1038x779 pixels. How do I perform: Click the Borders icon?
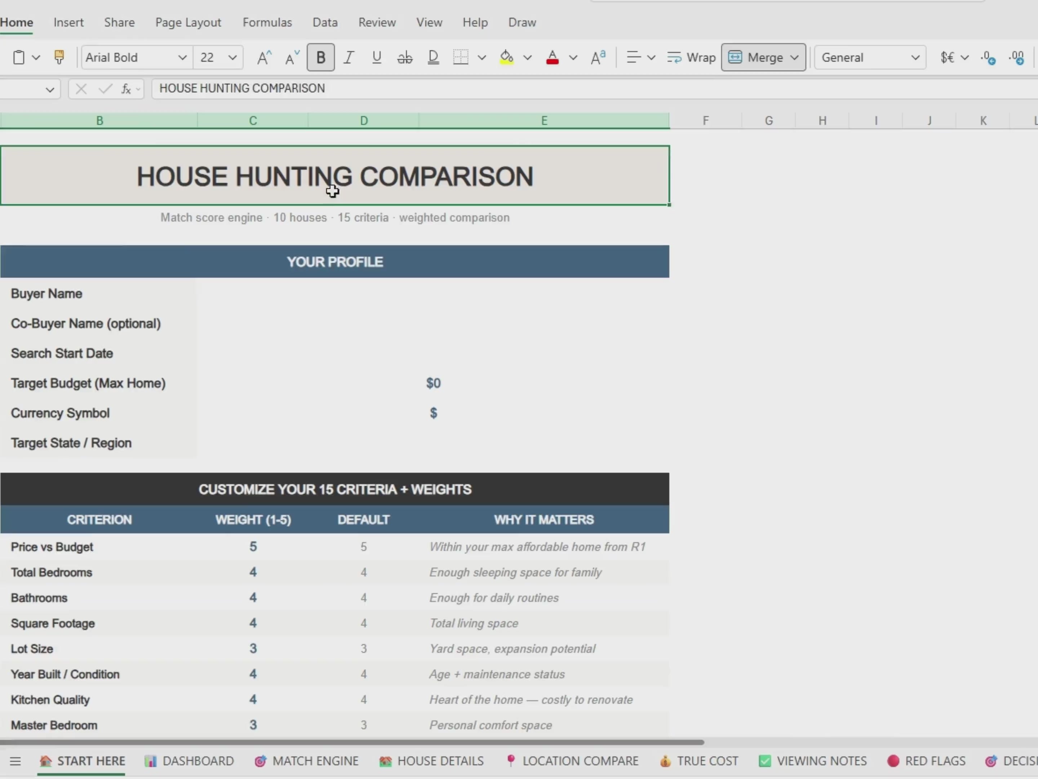(461, 57)
